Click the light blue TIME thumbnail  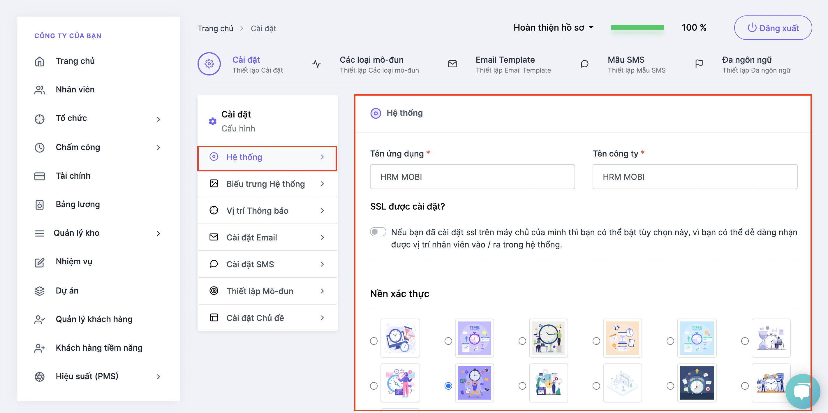point(697,338)
